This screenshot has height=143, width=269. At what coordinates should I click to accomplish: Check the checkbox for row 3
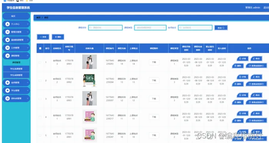(x=40, y=99)
